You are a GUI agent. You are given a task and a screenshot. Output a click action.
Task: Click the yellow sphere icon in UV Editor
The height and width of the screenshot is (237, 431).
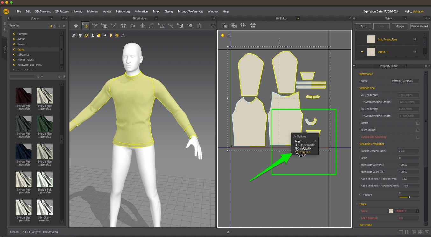click(223, 35)
